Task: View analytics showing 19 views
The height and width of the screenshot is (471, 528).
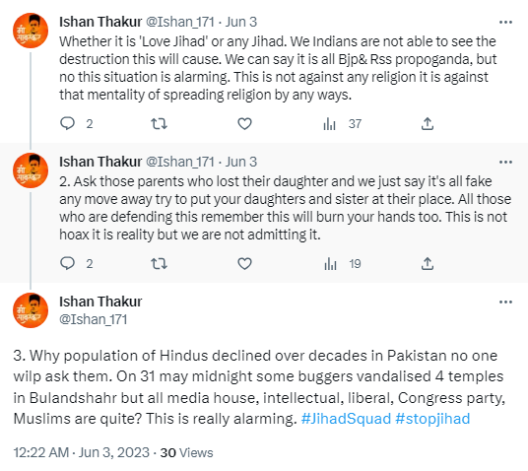Action: tap(342, 264)
